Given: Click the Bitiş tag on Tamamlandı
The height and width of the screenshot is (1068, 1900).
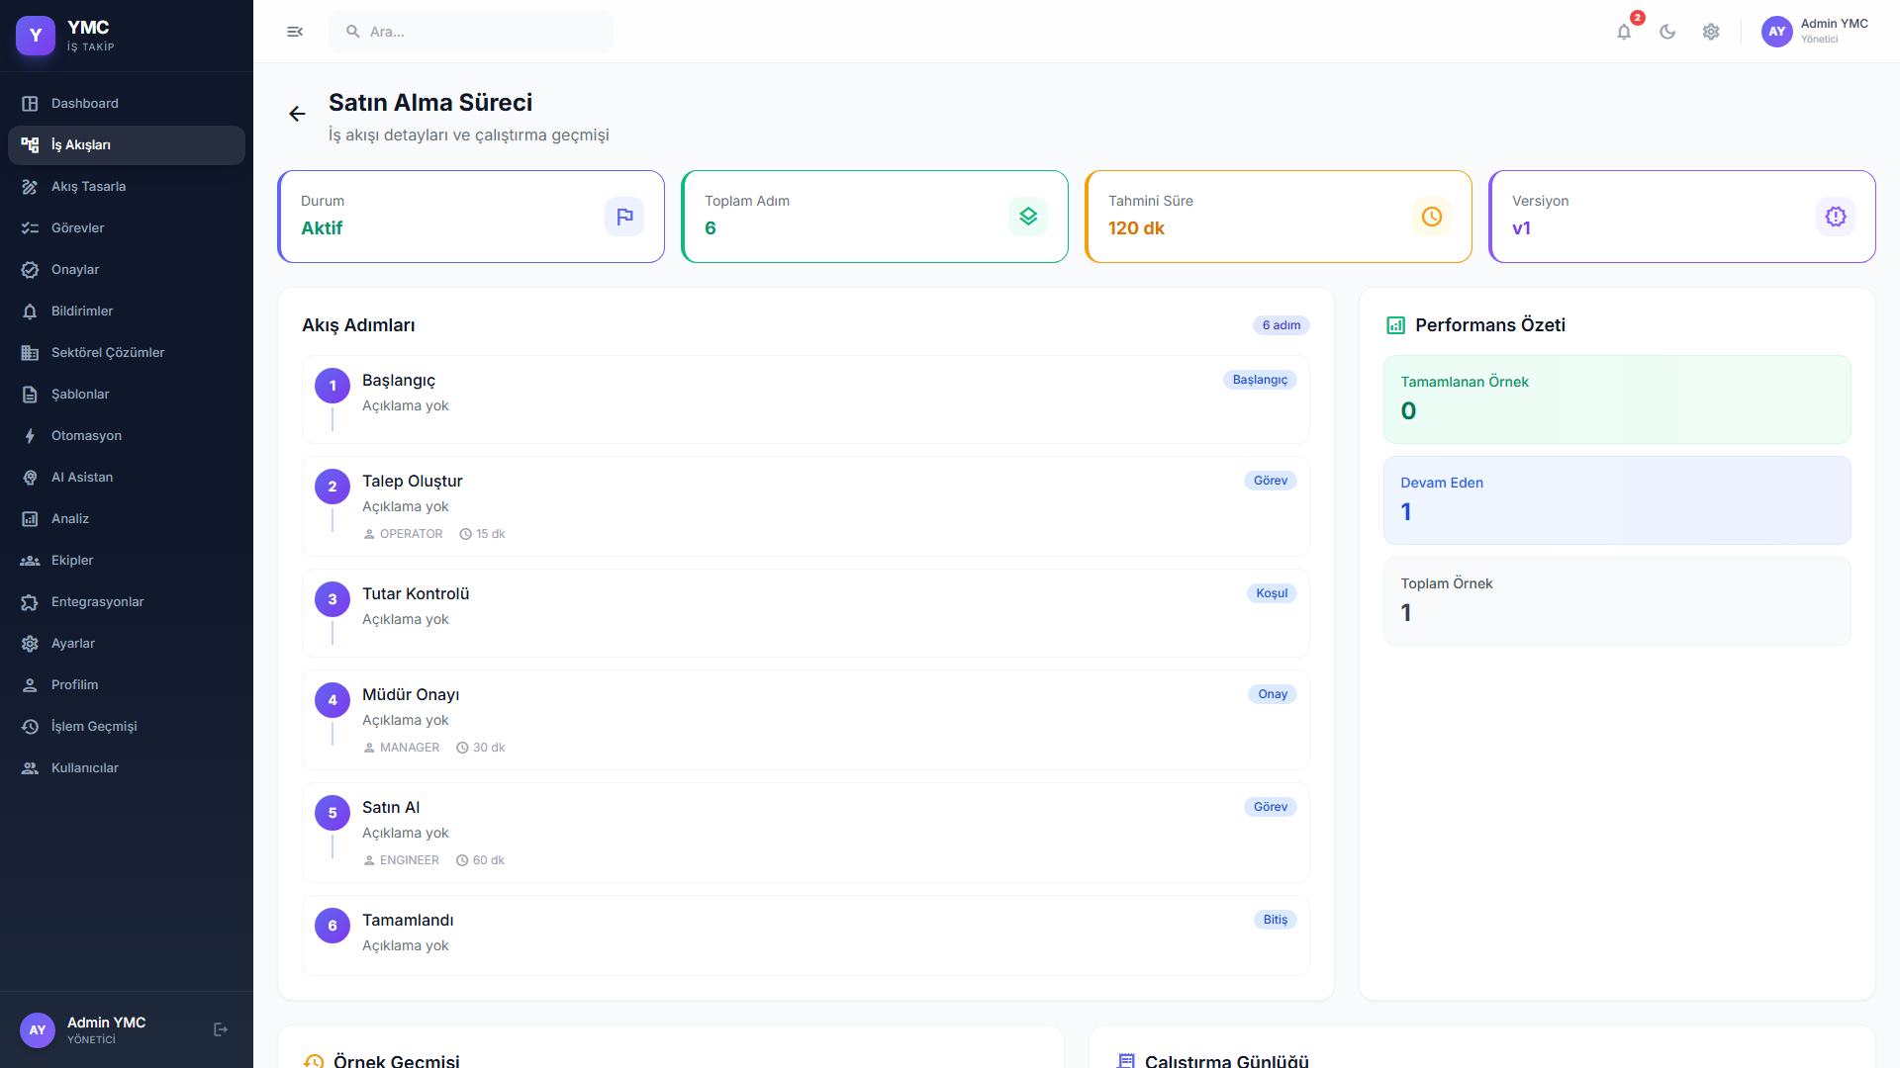Looking at the screenshot, I should (x=1276, y=920).
